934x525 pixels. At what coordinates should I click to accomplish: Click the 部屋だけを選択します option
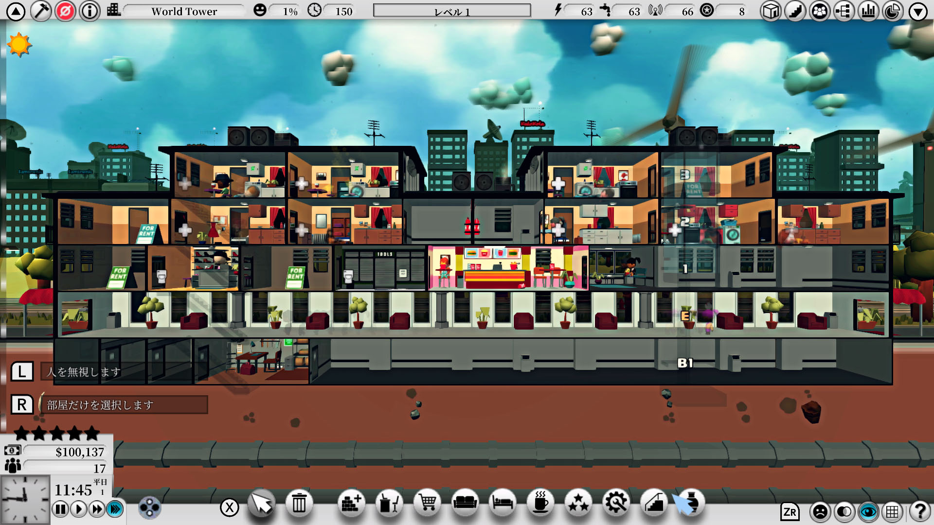(x=124, y=404)
